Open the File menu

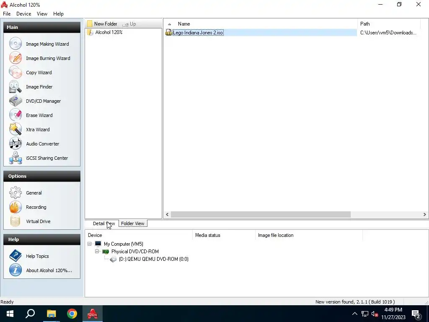7,14
